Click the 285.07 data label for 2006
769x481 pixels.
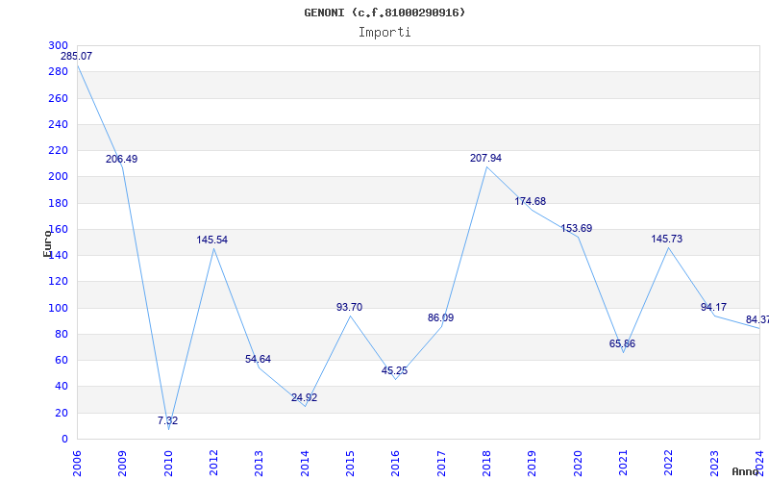click(77, 57)
